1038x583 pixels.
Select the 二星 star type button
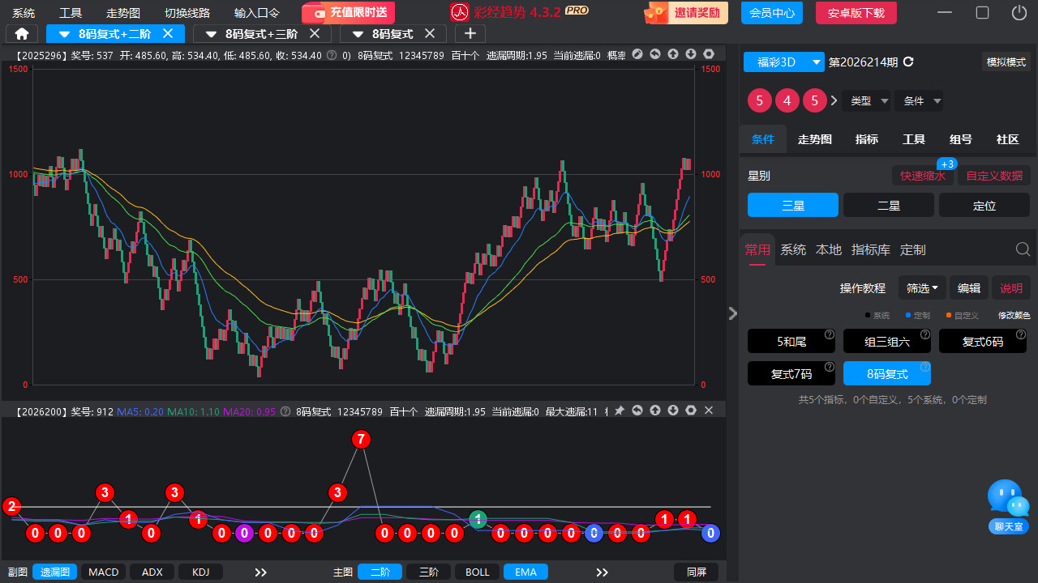889,206
